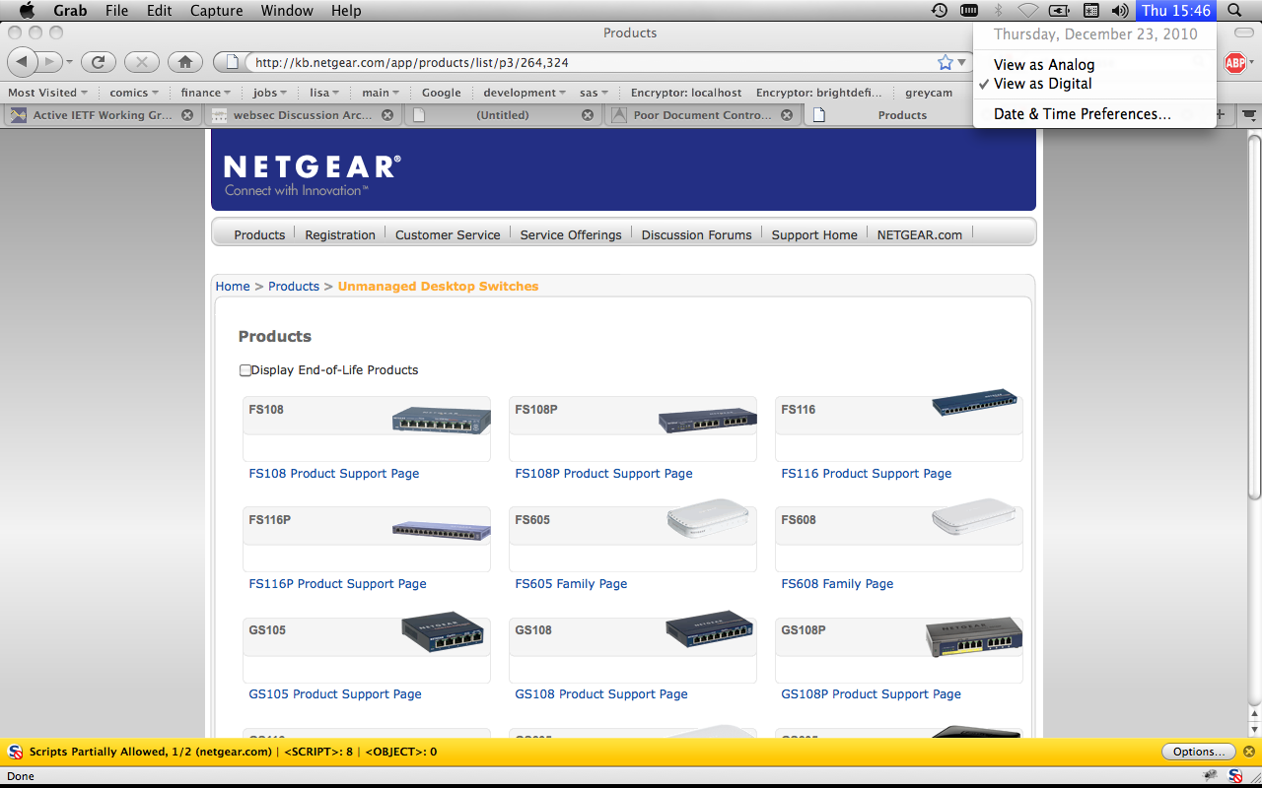The height and width of the screenshot is (788, 1262).
Task: Expand the comics bookmarks folder
Action: click(135, 93)
